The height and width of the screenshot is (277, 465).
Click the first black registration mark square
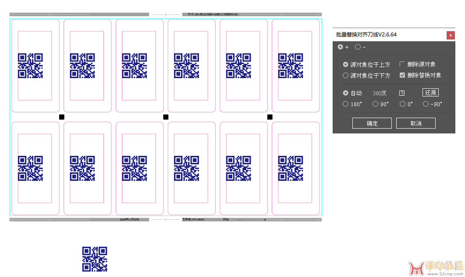(62, 117)
